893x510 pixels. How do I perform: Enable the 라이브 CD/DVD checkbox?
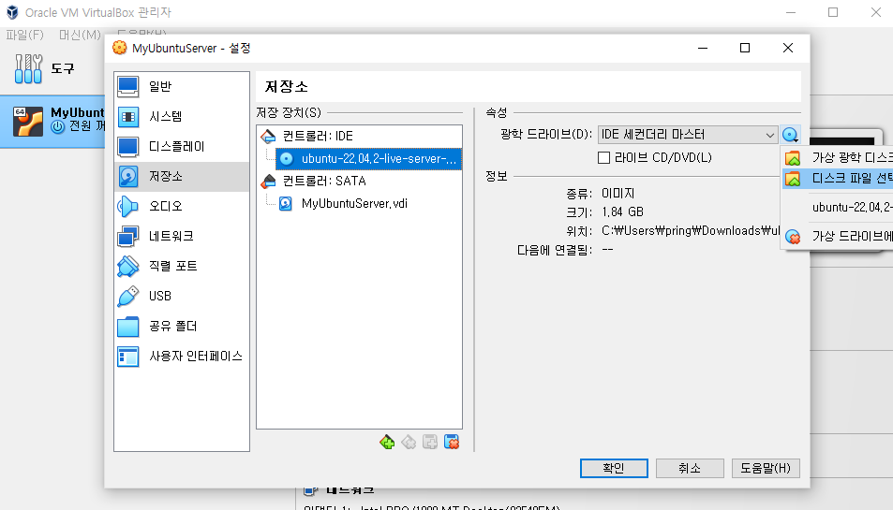click(603, 157)
